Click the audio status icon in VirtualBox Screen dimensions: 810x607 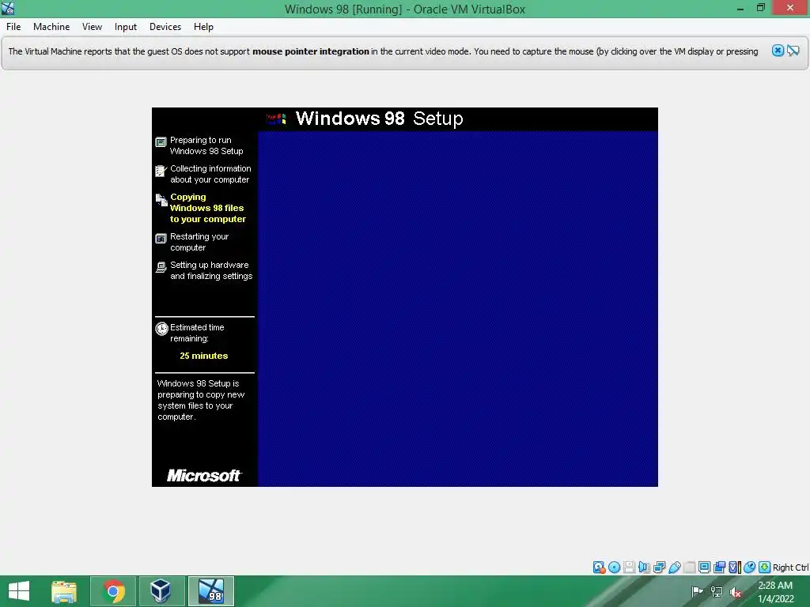click(644, 567)
